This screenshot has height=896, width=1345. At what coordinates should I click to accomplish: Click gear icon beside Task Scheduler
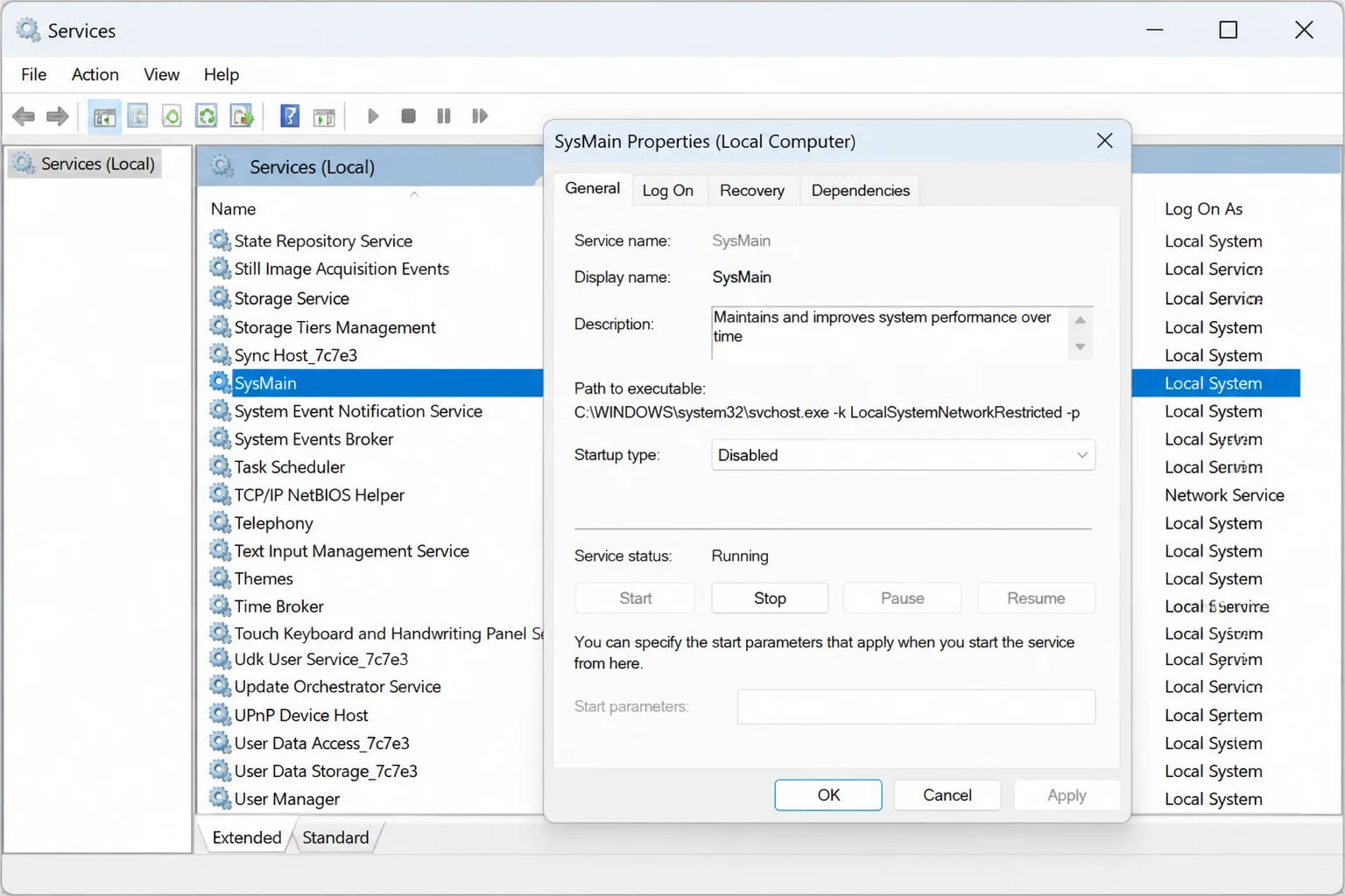point(220,466)
